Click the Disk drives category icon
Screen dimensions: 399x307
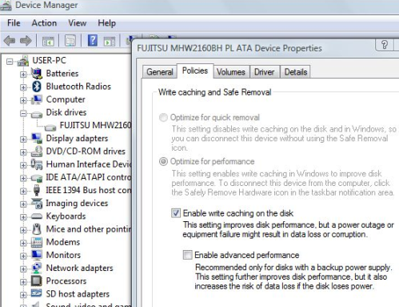(37, 115)
